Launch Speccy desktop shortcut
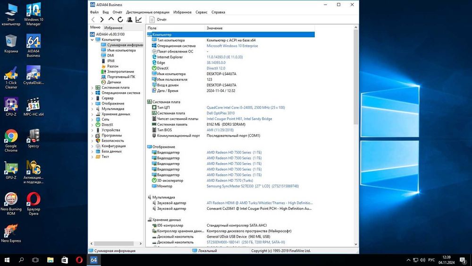 tap(34, 138)
